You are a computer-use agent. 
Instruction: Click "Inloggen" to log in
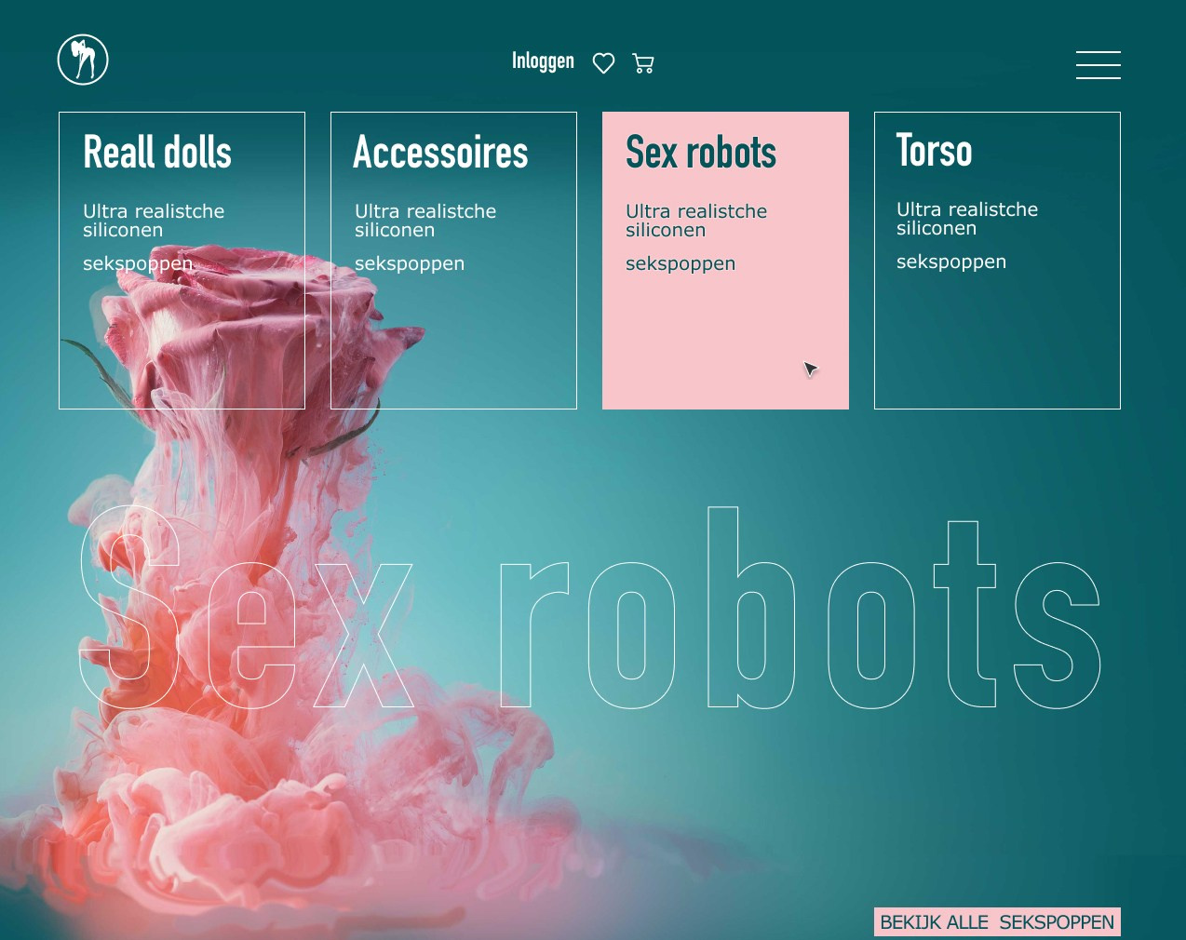pos(543,60)
